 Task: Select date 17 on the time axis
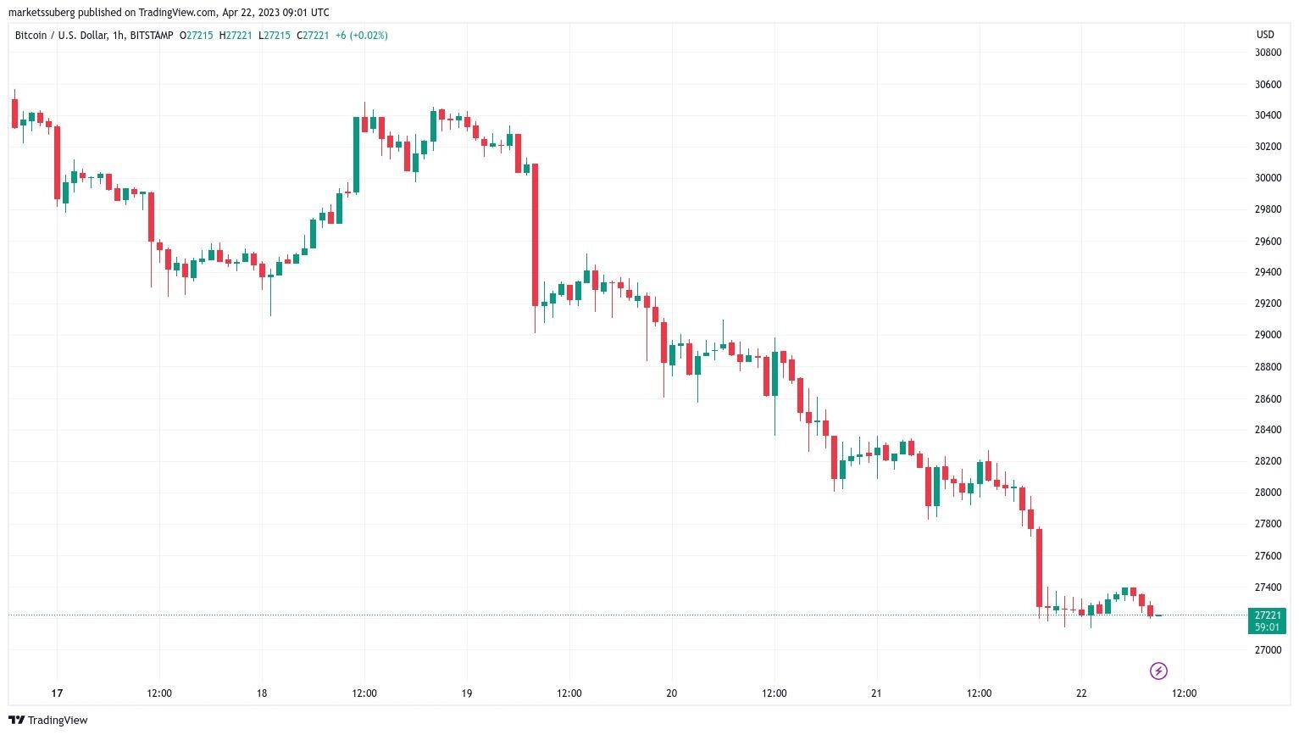click(x=57, y=693)
